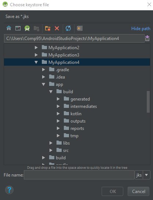Click the MyApplication4 folder icon
The width and height of the screenshot is (153, 200).
44,62
